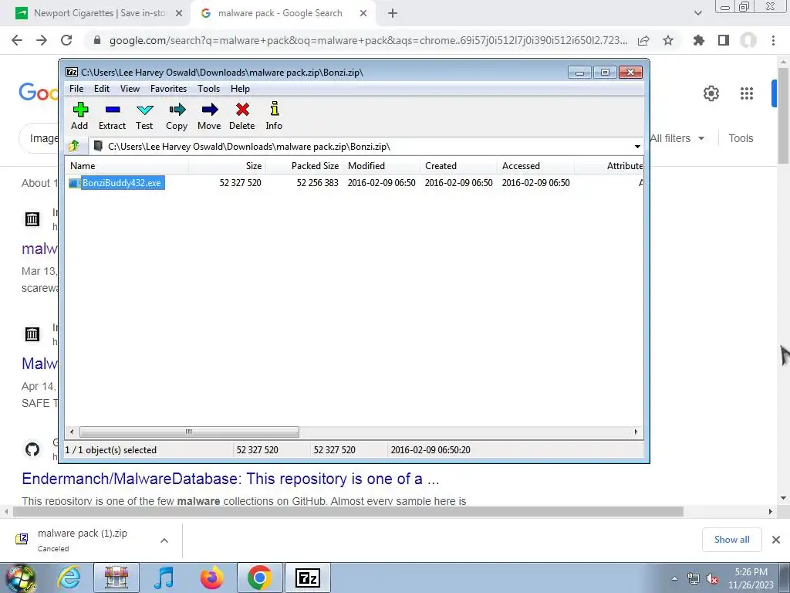Sort by the Name column header

tap(127, 166)
